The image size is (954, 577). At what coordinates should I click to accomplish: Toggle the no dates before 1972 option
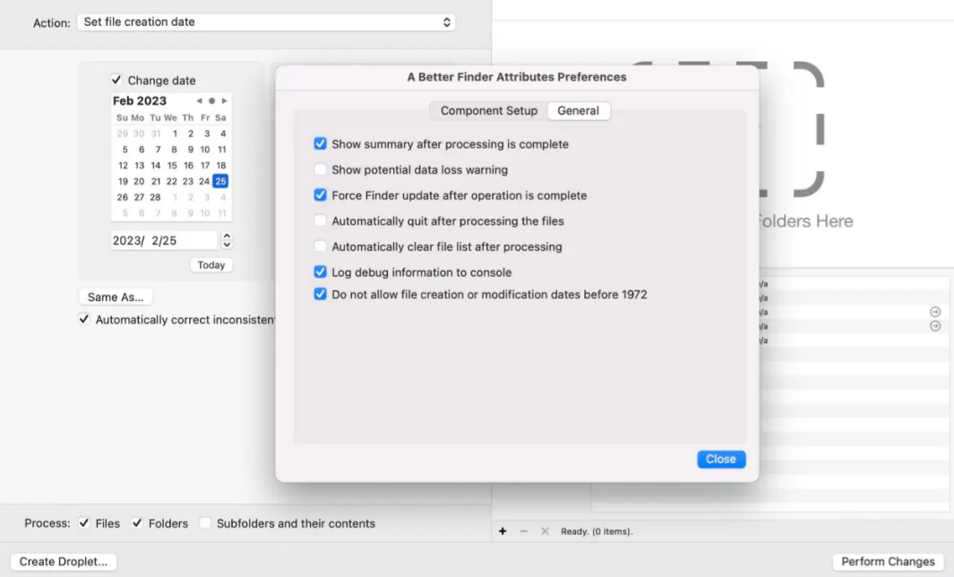tap(320, 294)
